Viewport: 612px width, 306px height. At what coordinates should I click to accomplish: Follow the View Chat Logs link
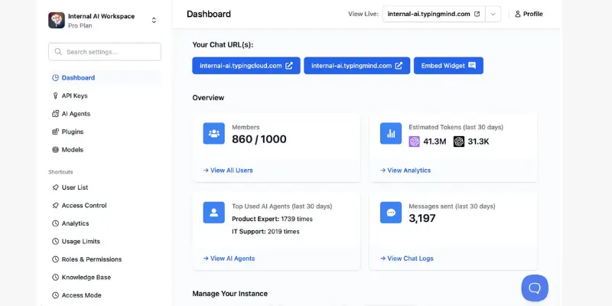[407, 259]
